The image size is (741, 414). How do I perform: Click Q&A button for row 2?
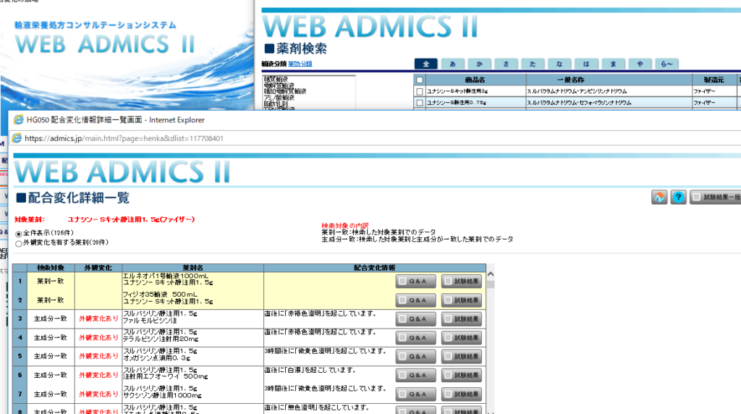(416, 300)
